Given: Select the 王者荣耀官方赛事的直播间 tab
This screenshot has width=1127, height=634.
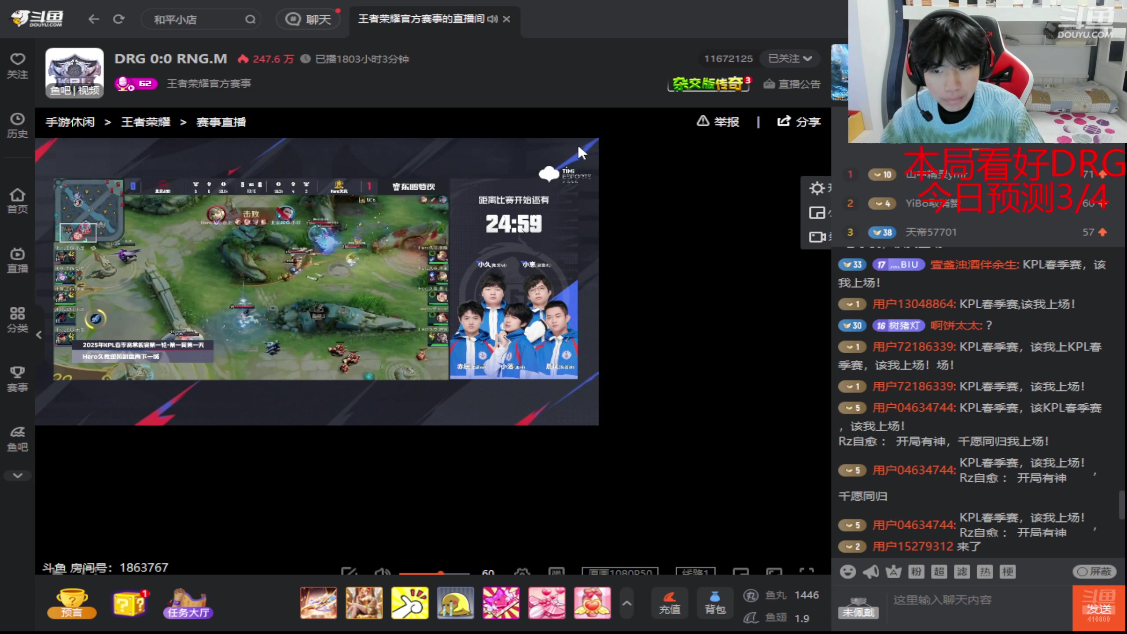Looking at the screenshot, I should [x=421, y=19].
